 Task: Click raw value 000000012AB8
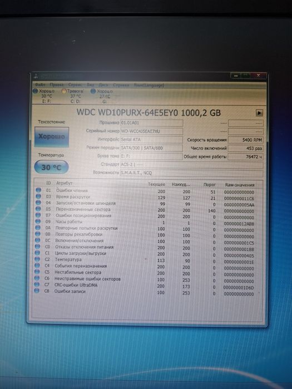pyautogui.click(x=239, y=224)
